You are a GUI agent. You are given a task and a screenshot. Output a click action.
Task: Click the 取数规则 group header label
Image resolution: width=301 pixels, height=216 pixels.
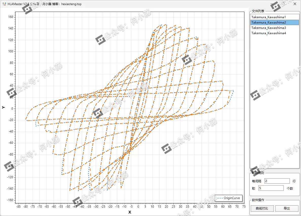pos(258,173)
